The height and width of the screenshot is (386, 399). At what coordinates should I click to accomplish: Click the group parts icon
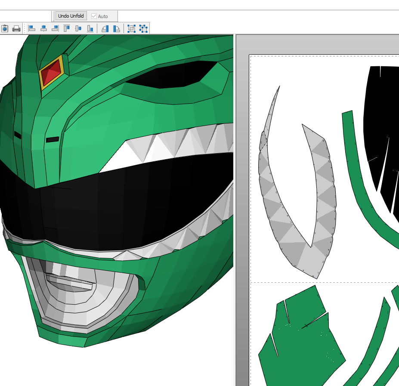tap(131, 28)
